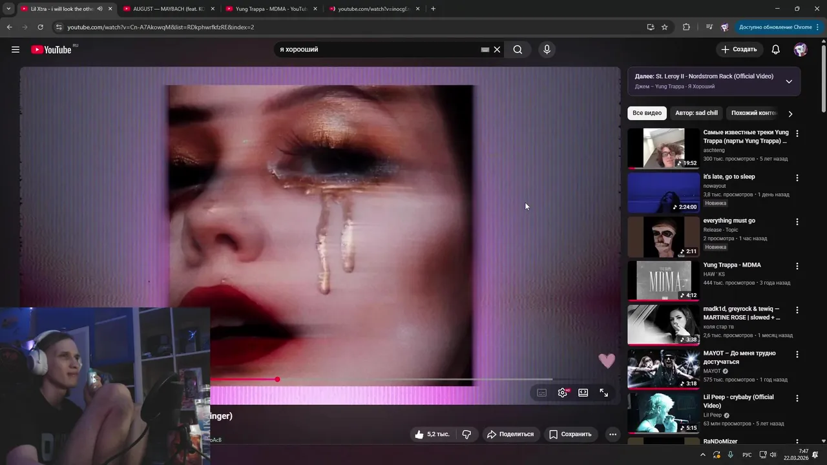The image size is (827, 465).
Task: Save video with the Сохранить button
Action: coord(571,434)
